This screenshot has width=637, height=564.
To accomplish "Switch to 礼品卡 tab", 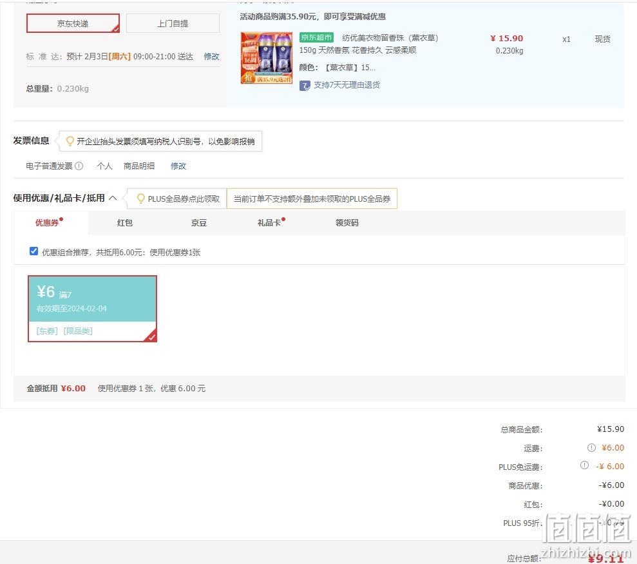I will pyautogui.click(x=269, y=223).
